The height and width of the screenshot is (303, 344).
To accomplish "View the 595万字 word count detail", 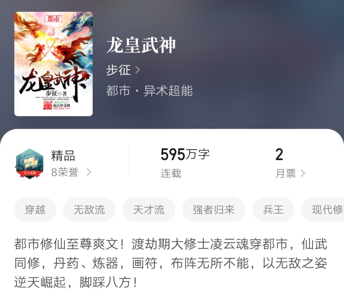I will [185, 154].
